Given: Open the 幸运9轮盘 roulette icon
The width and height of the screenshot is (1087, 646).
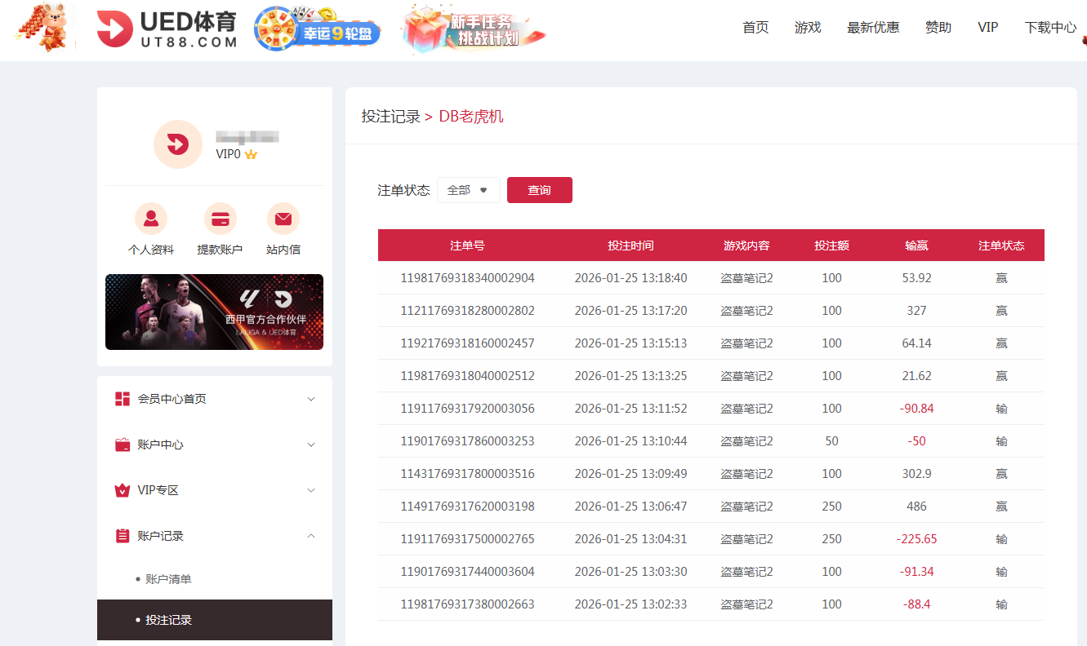Looking at the screenshot, I should click(276, 27).
